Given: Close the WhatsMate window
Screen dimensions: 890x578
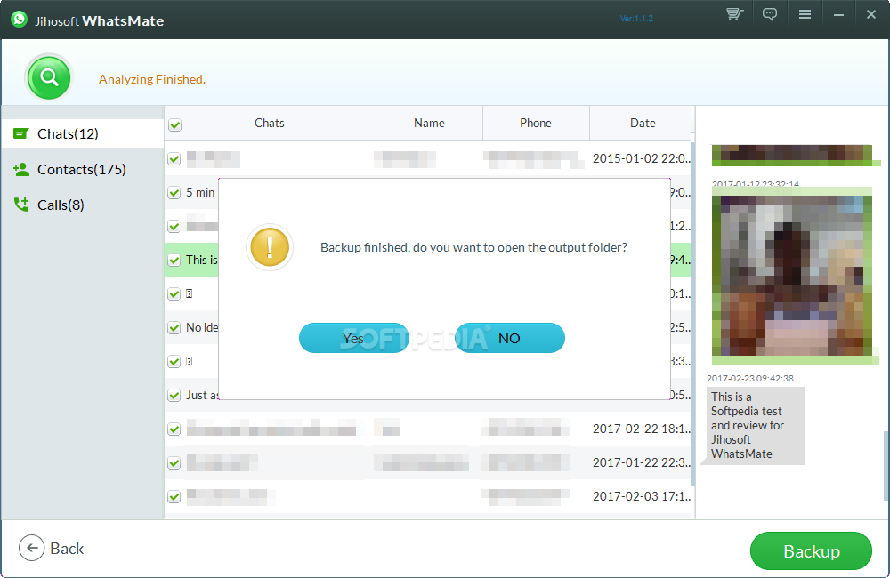Looking at the screenshot, I should click(871, 14).
